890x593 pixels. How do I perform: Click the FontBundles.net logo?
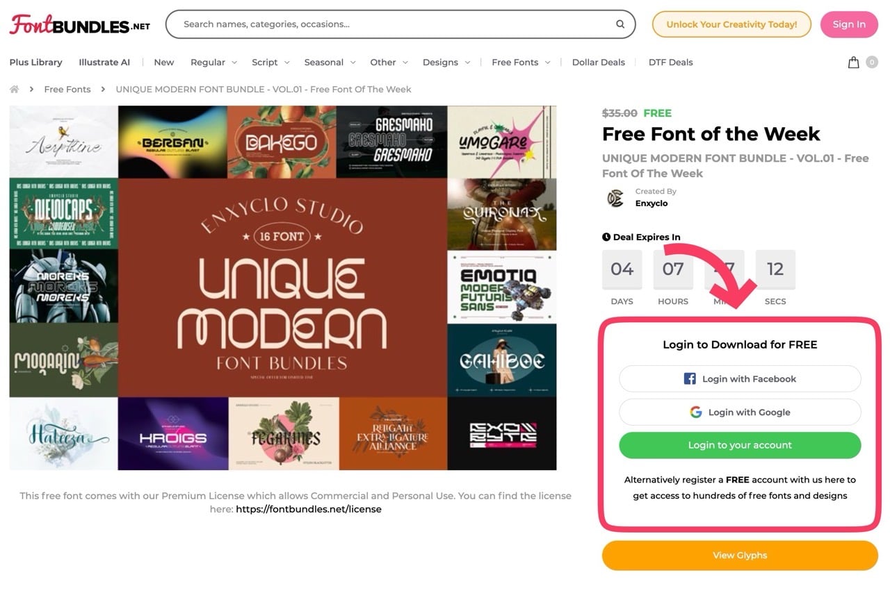80,24
